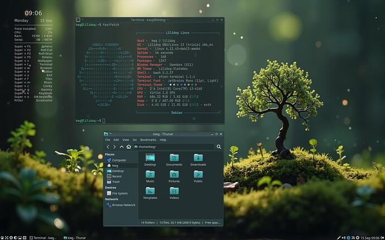385x240 pixels.
Task: Open the Bookmarks menu in Thunar
Action: [148, 140]
